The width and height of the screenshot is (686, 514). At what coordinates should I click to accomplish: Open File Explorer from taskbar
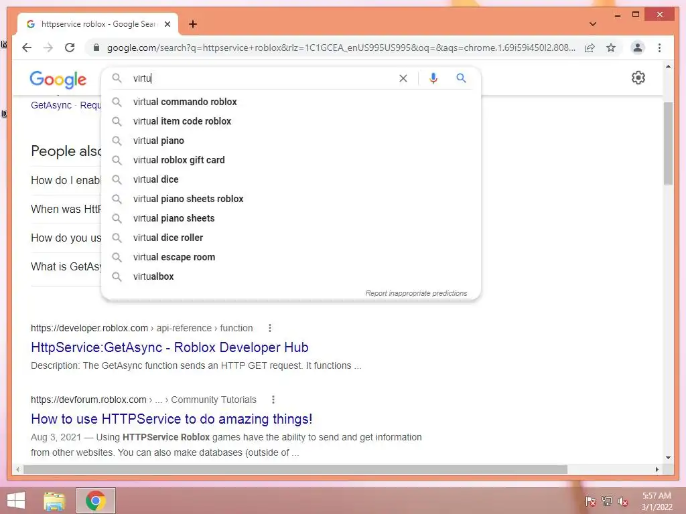pyautogui.click(x=54, y=501)
